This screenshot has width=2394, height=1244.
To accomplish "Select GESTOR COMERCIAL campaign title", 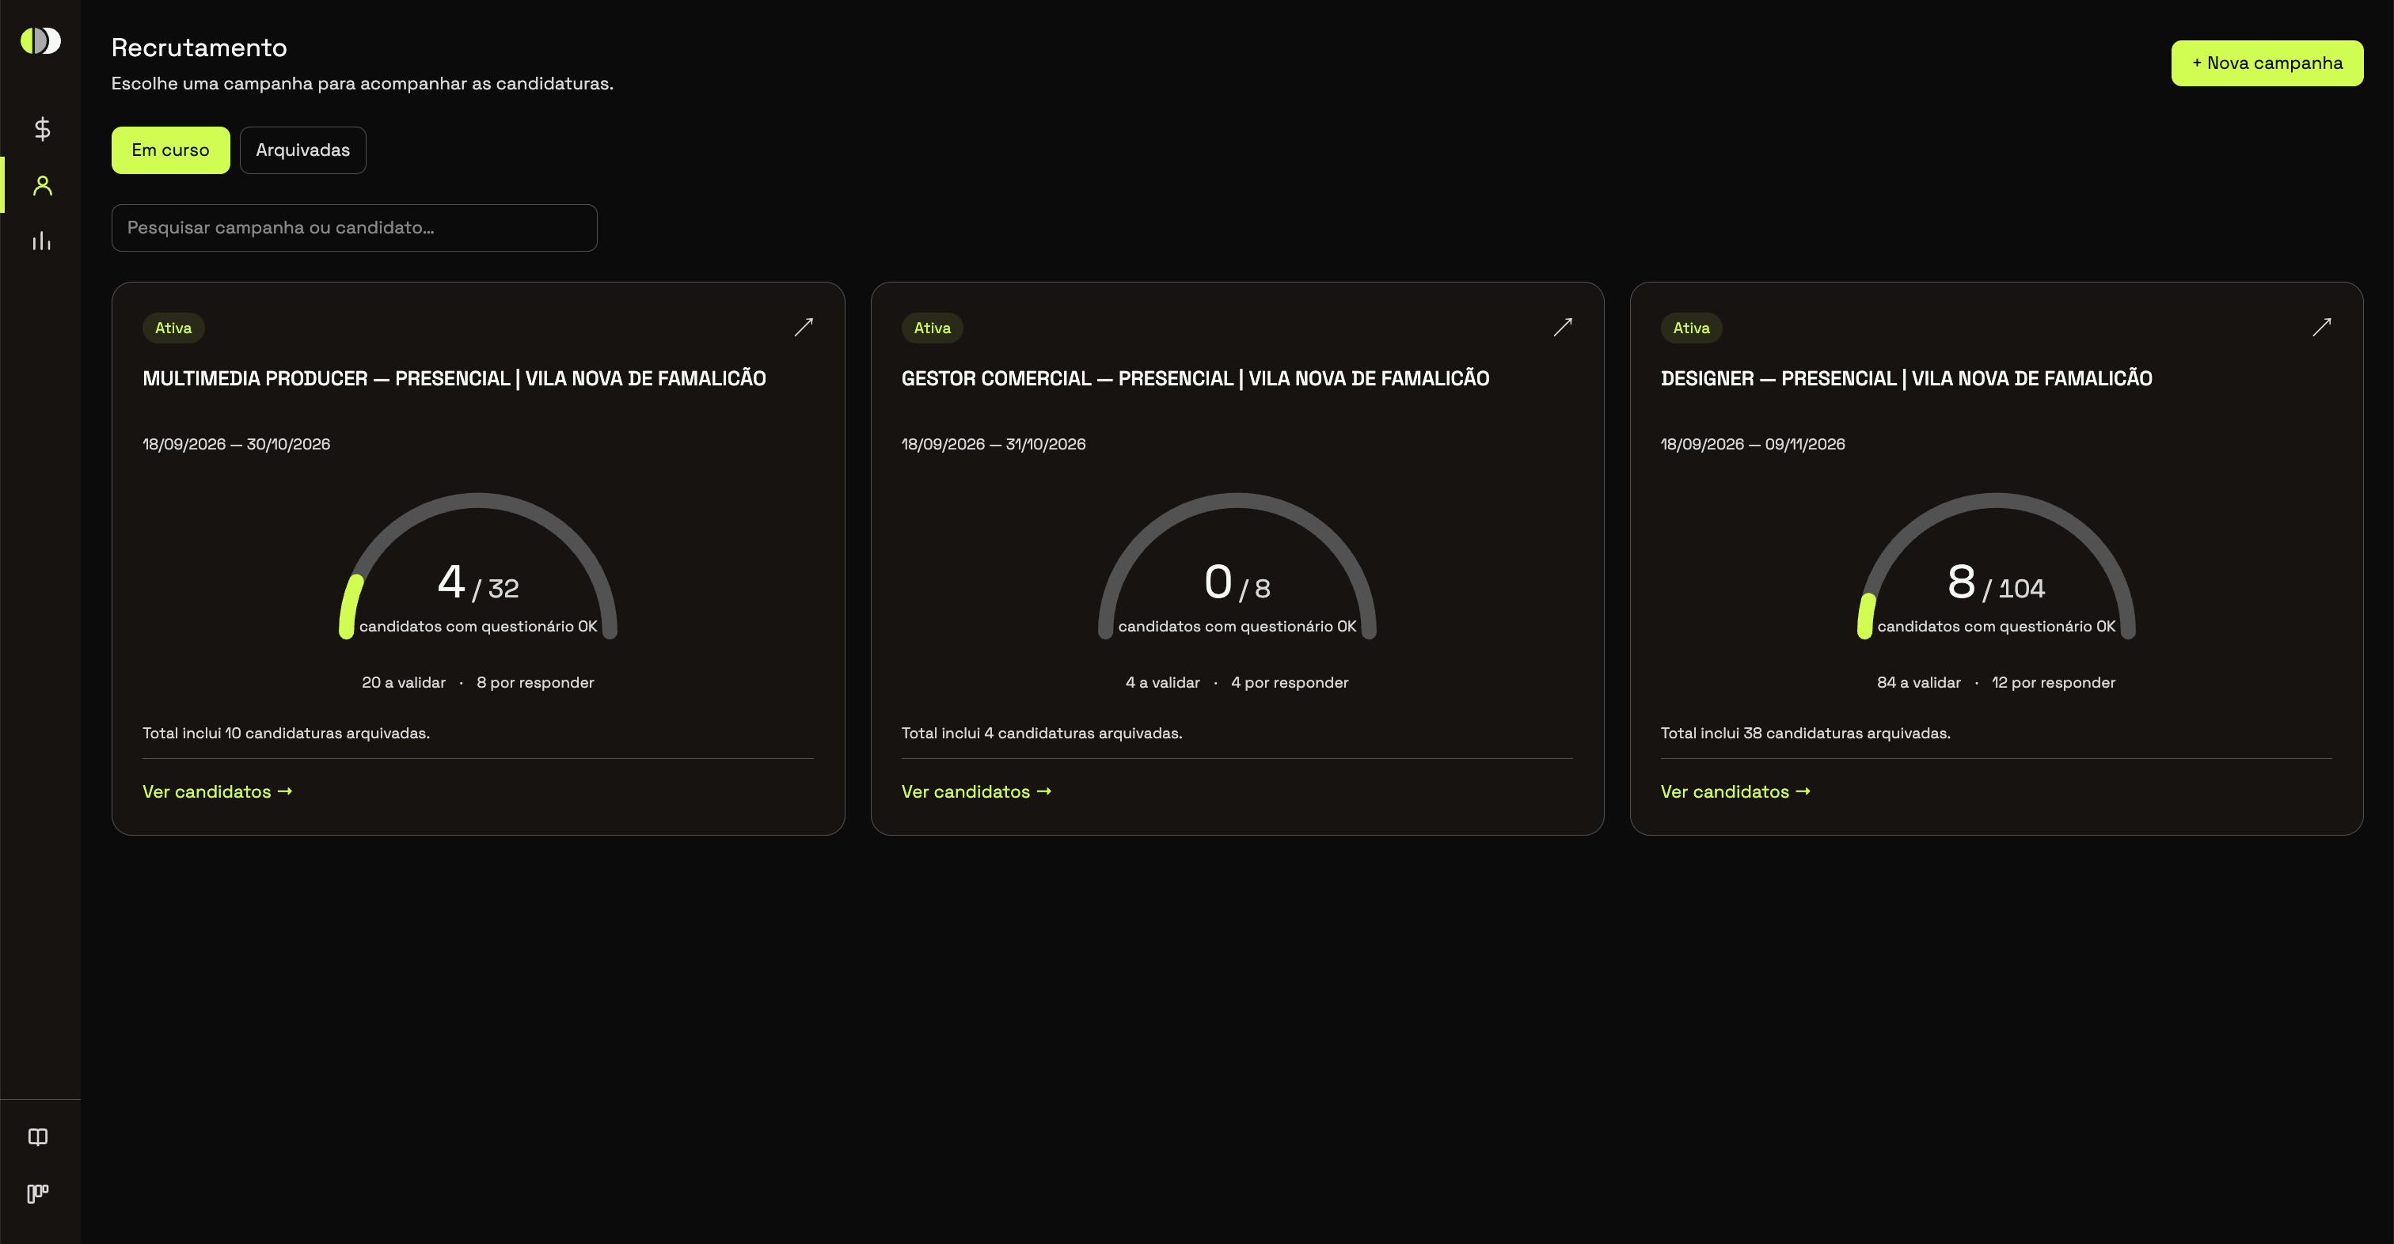I will [1195, 379].
